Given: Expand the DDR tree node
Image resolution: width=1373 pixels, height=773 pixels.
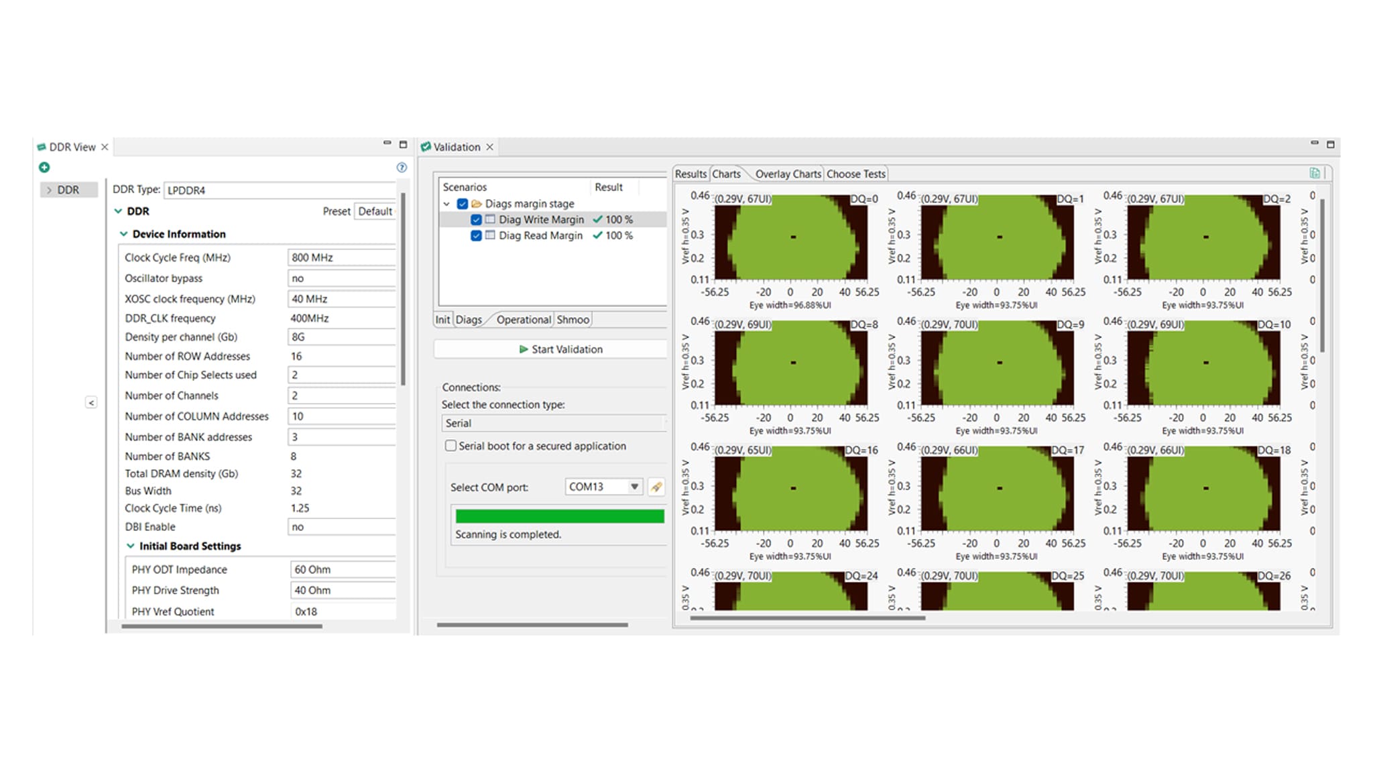Looking at the screenshot, I should click(49, 190).
